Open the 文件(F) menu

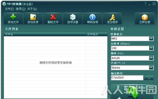tap(9, 9)
